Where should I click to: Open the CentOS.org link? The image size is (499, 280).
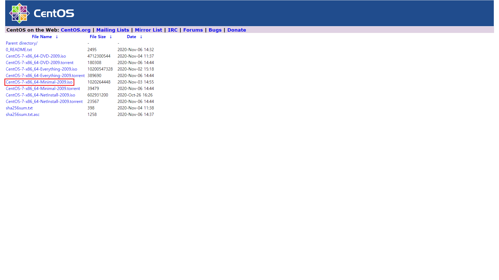(76, 30)
